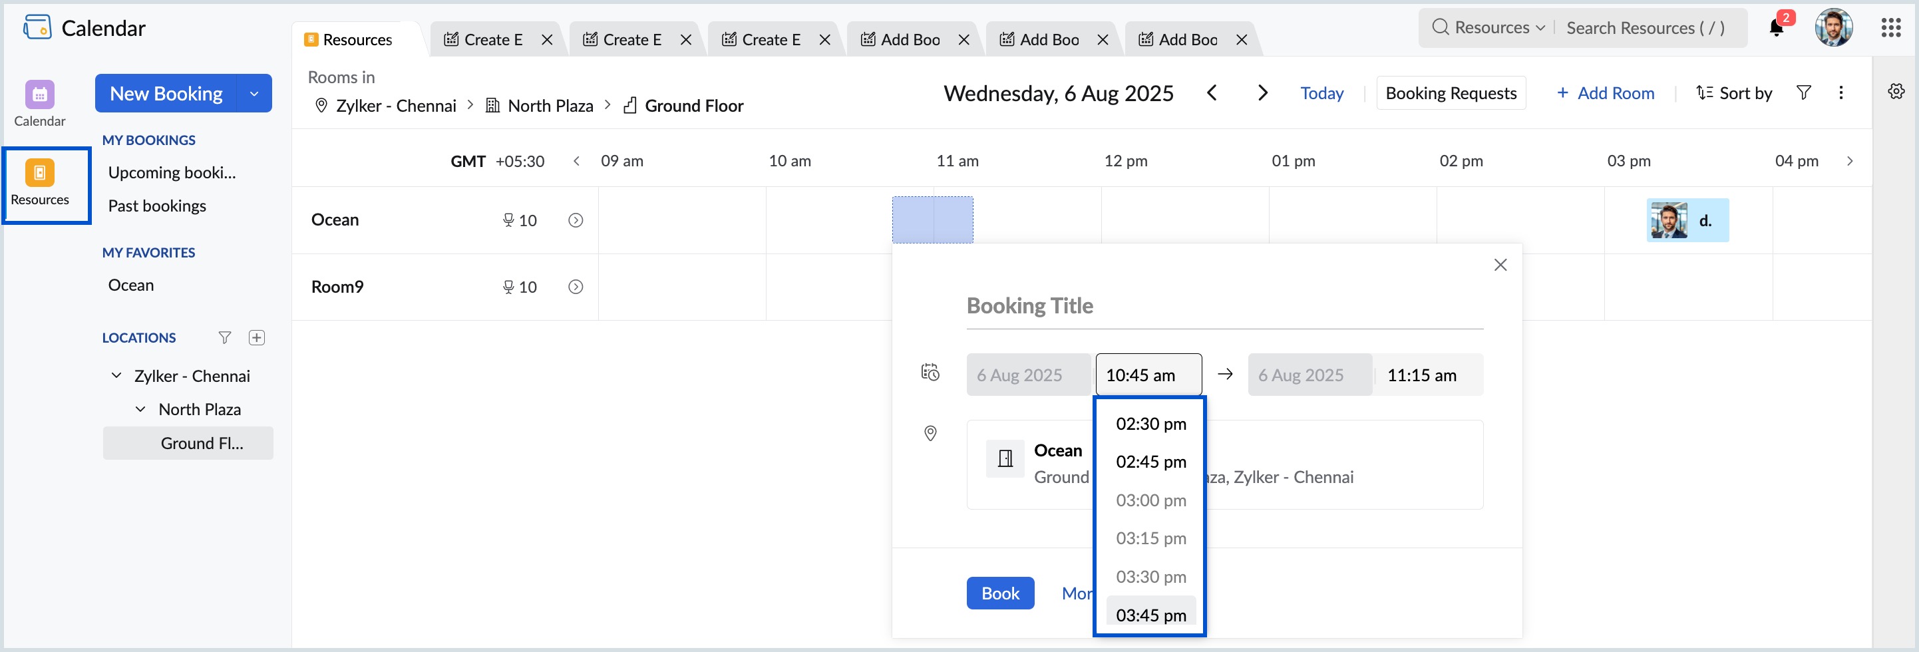Open Room9 room details arrow
This screenshot has width=1919, height=652.
coord(576,287)
